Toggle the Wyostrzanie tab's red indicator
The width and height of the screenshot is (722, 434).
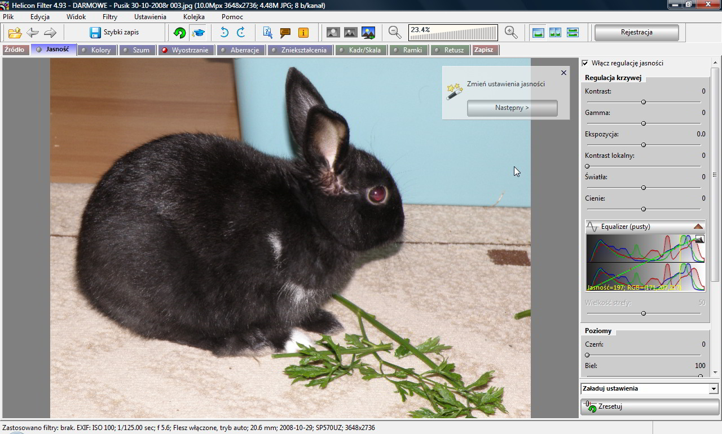(x=165, y=50)
